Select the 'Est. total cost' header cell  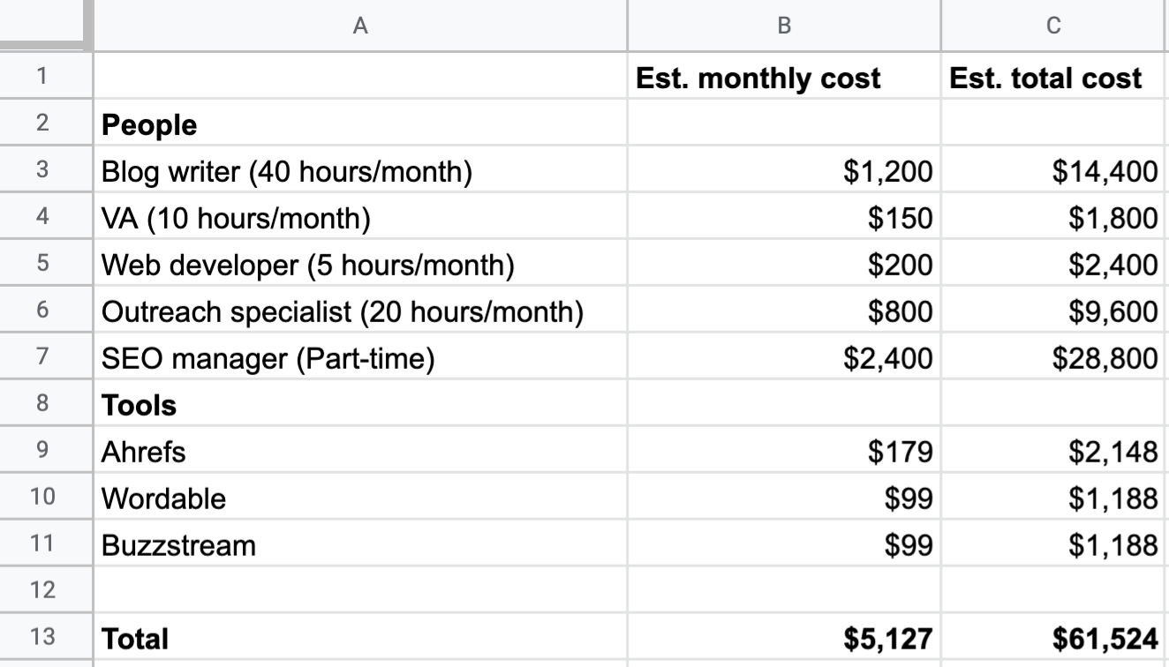pos(1054,78)
